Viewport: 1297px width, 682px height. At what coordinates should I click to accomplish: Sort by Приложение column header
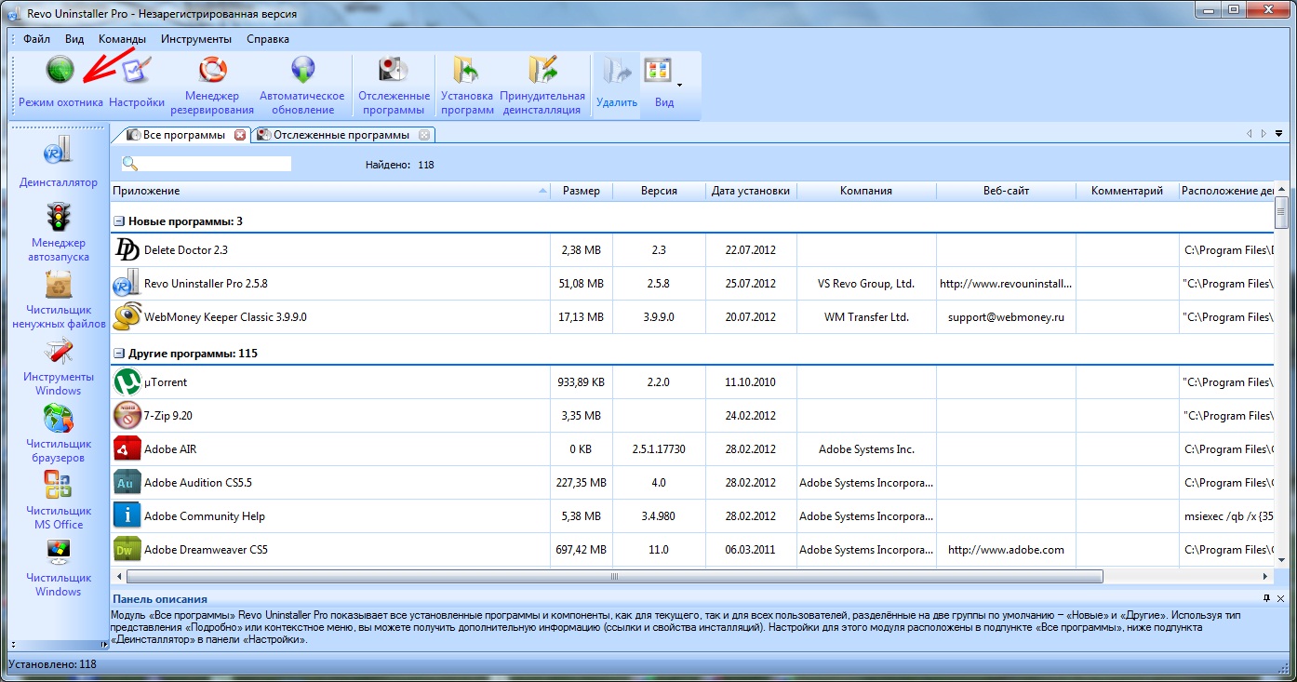(x=331, y=191)
